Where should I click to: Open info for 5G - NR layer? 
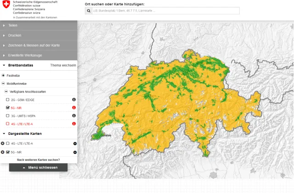(74, 108)
